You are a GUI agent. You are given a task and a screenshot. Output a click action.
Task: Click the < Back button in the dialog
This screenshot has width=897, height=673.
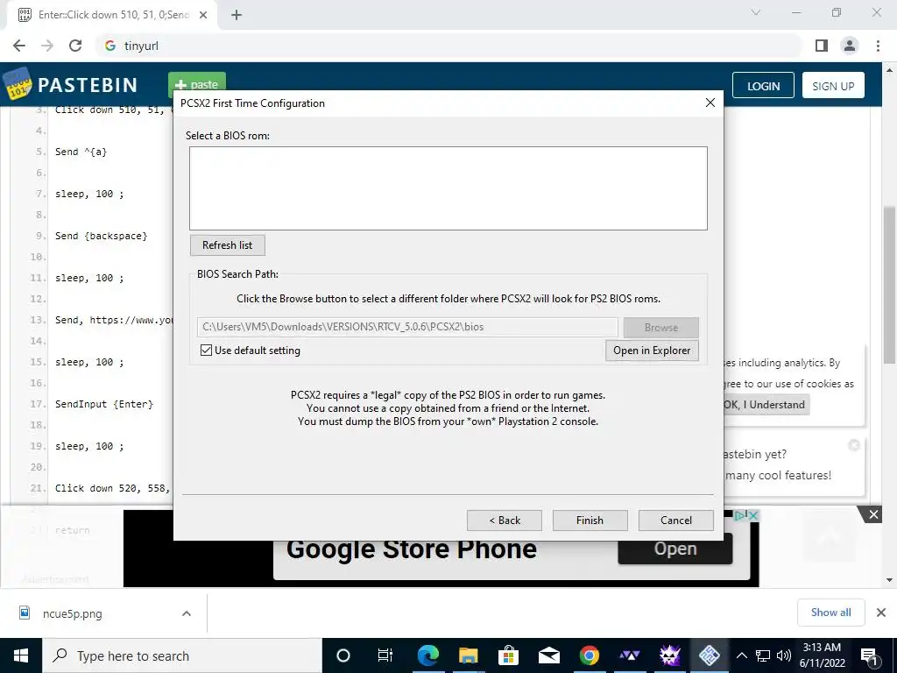504,521
